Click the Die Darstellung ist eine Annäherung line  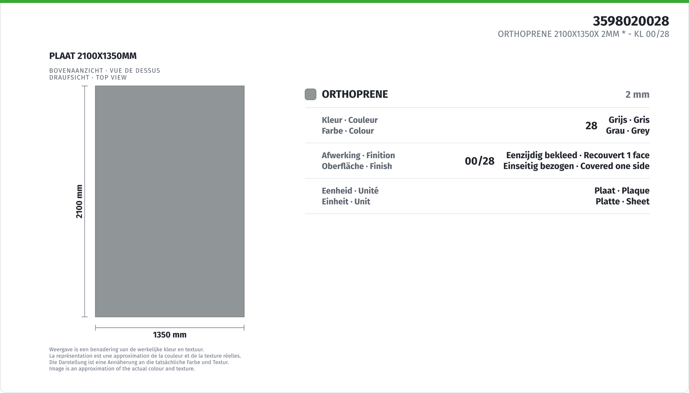139,362
